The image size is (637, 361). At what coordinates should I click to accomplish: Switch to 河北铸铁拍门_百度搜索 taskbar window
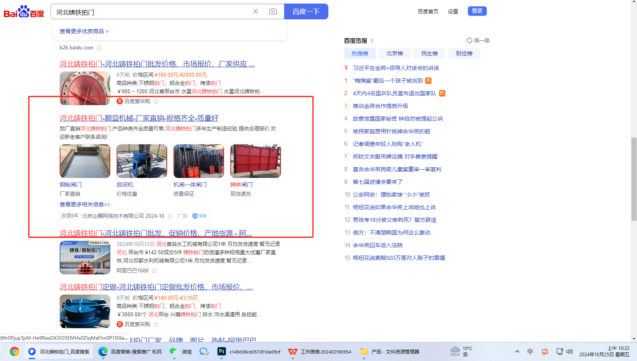[x=59, y=352]
